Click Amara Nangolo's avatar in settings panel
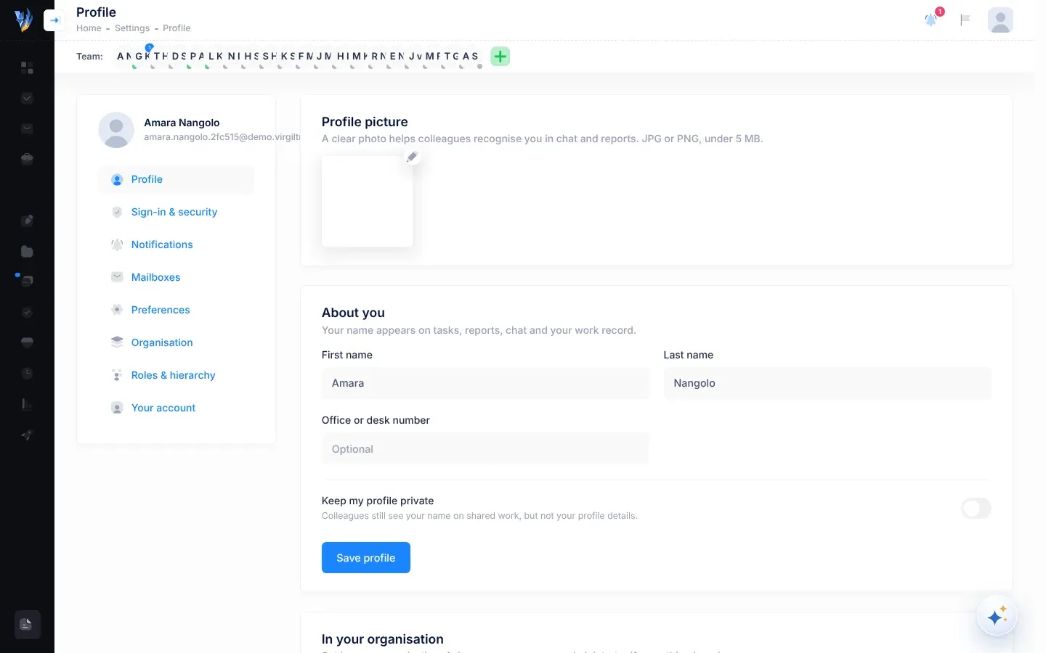 click(116, 130)
